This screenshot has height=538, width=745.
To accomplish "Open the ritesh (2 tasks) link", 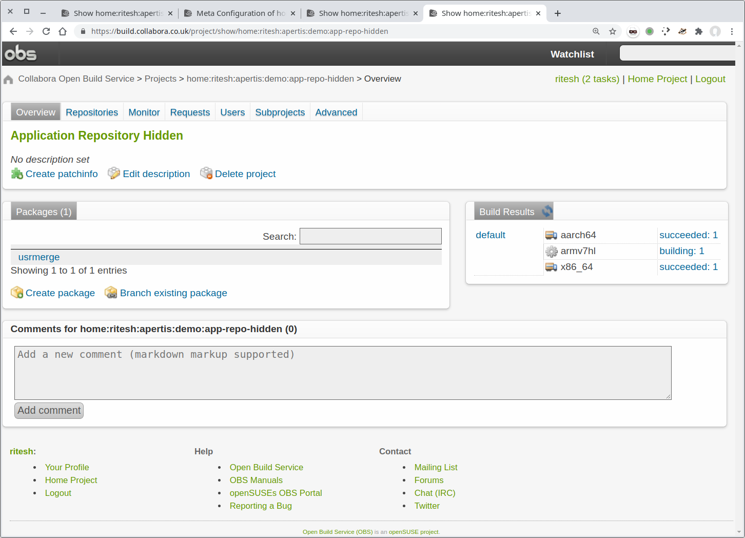I will tap(587, 79).
